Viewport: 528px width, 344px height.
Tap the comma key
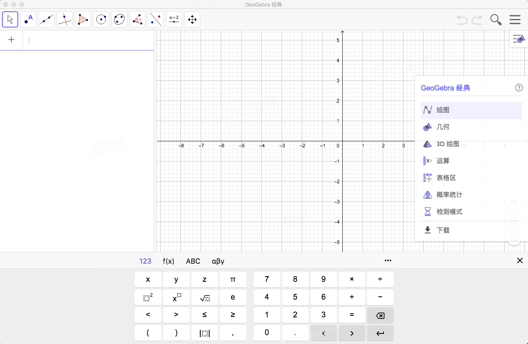(x=233, y=333)
